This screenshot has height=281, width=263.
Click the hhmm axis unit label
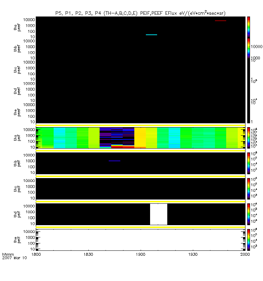pyautogui.click(x=7, y=254)
